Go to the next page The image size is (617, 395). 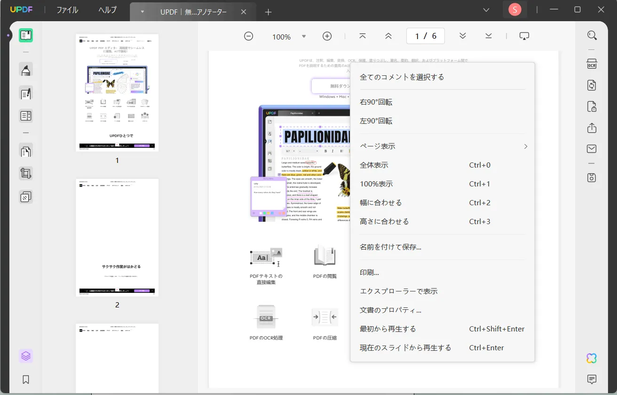click(463, 36)
